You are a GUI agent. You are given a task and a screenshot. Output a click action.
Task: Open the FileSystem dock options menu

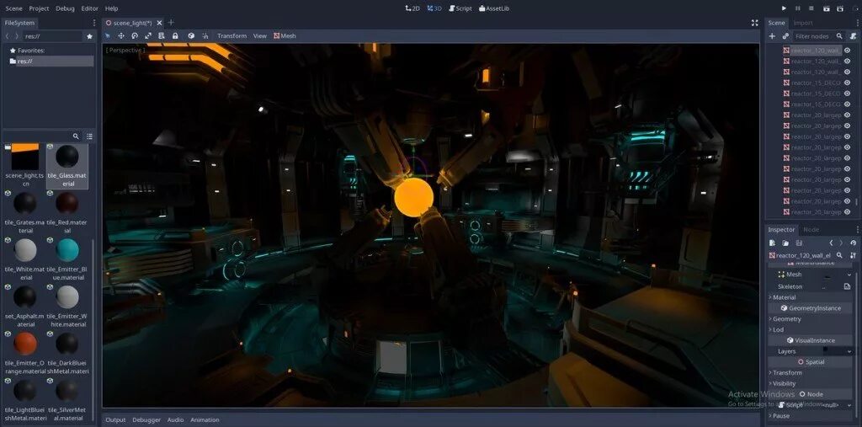[94, 23]
